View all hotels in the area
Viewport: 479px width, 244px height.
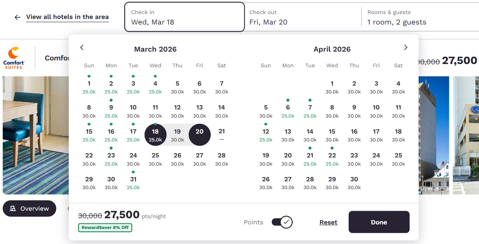coord(67,17)
